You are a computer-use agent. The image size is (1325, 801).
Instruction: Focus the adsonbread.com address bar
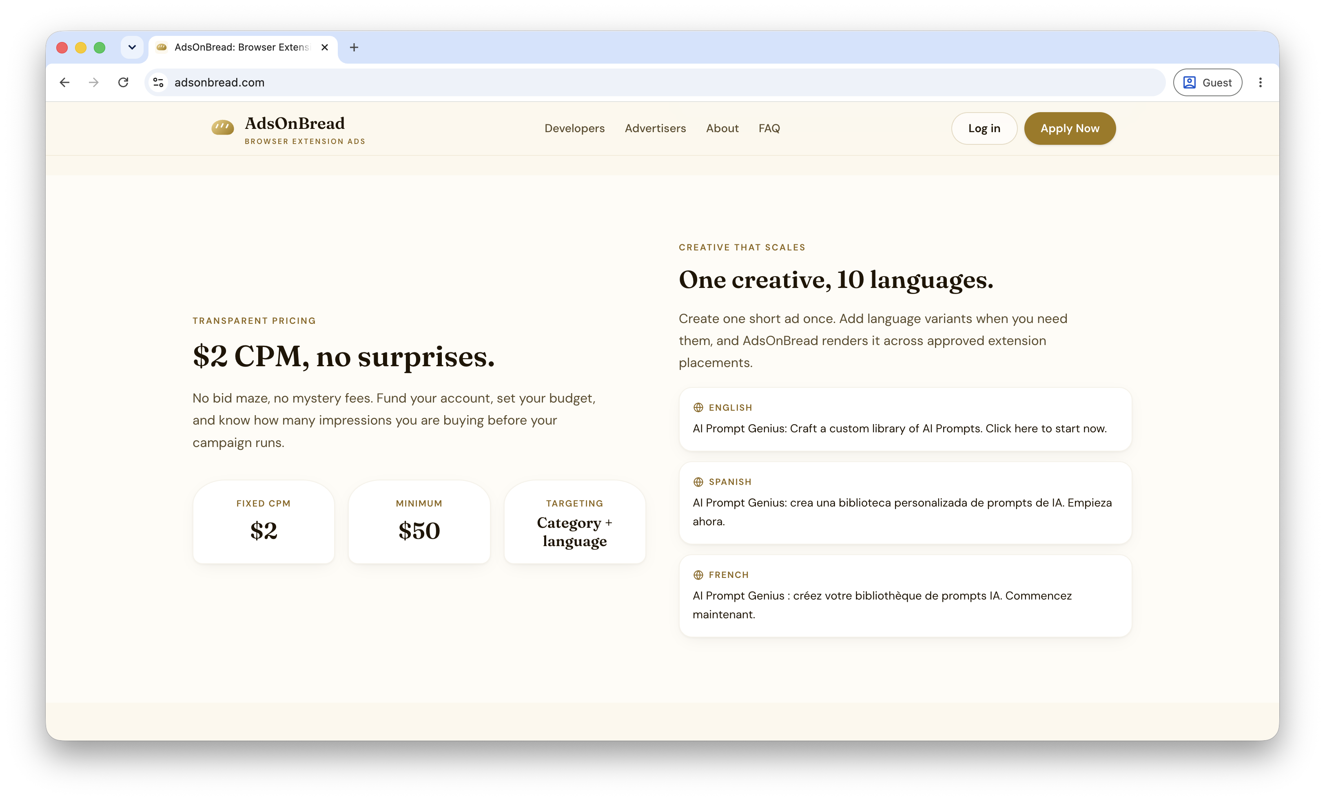(654, 82)
